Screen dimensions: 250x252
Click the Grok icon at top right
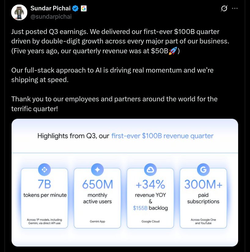click(224, 9)
